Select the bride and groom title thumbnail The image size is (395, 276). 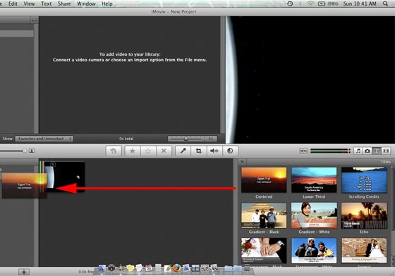point(364,251)
